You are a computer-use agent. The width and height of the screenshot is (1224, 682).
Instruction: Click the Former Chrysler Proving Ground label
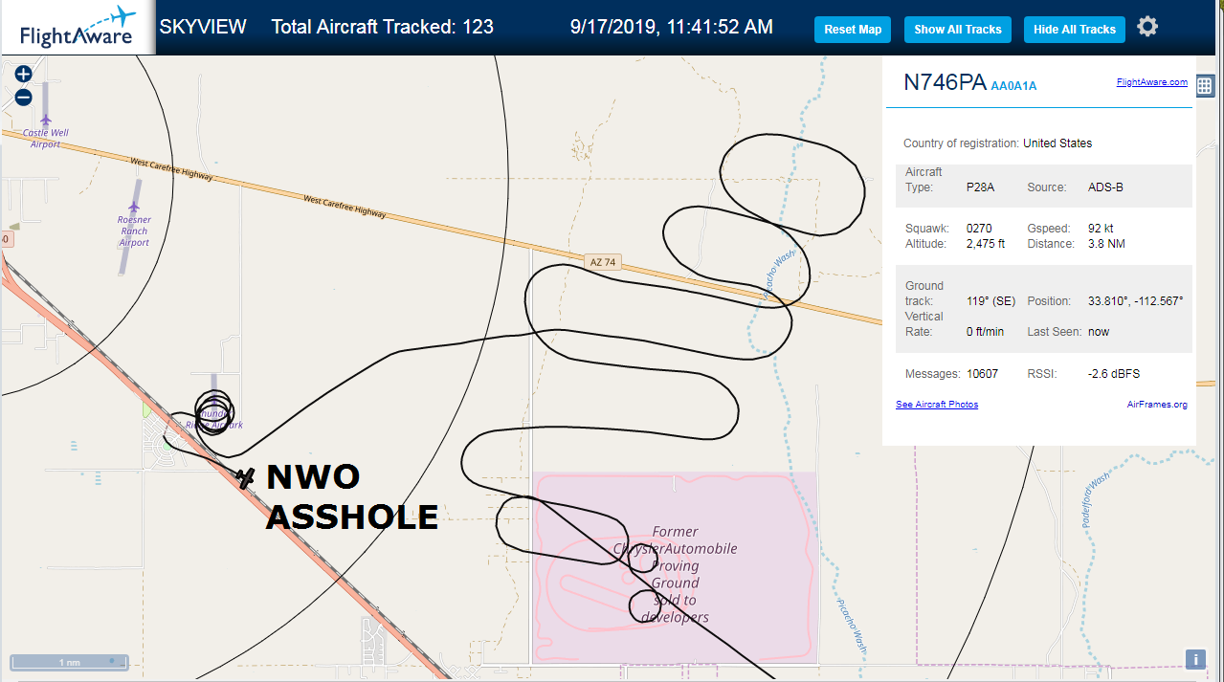(x=675, y=574)
